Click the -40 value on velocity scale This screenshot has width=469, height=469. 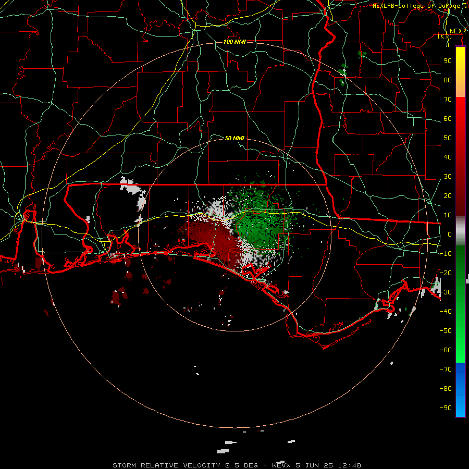446,312
